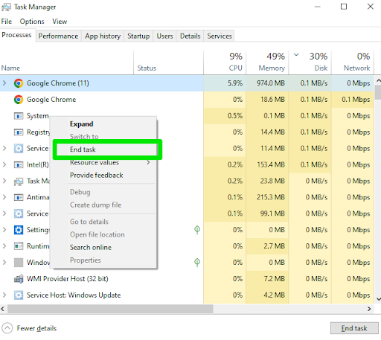Image resolution: width=381 pixels, height=340 pixels.
Task: Click the suspended leaf icon on the Windows row
Action: 197,263
